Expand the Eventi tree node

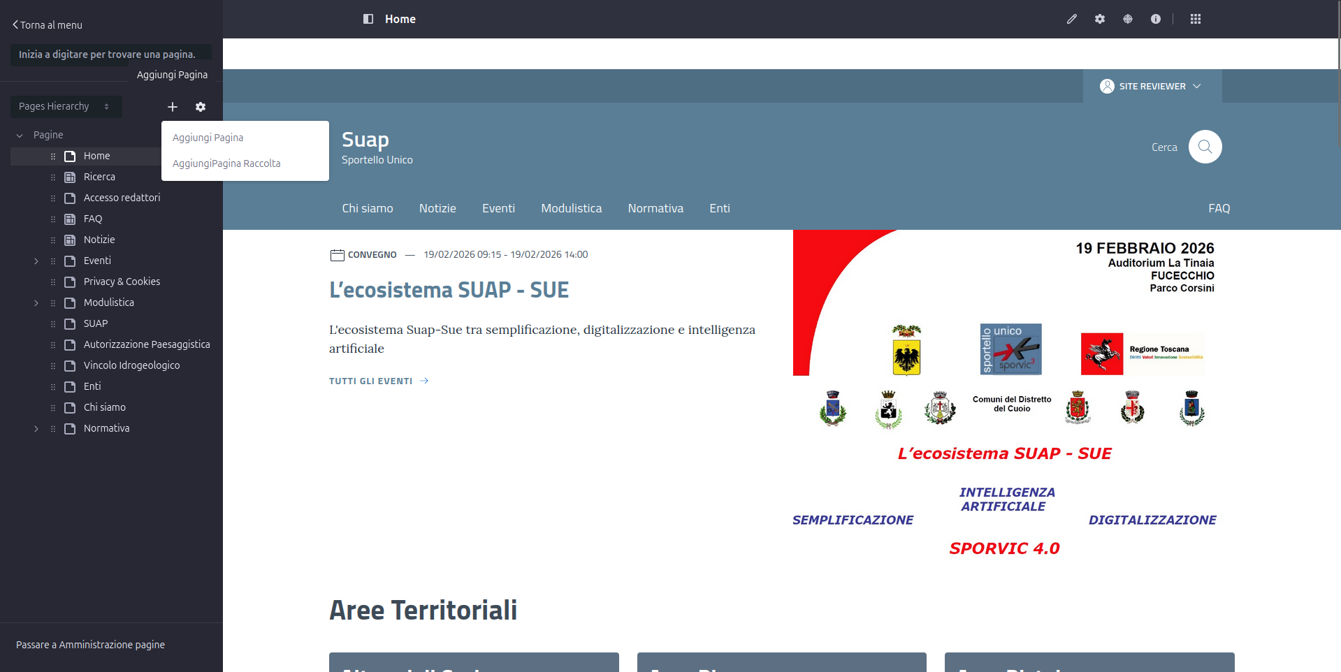(x=36, y=261)
